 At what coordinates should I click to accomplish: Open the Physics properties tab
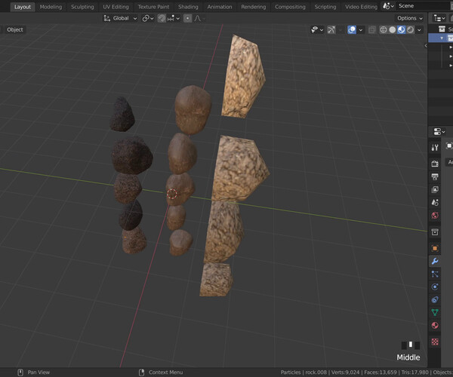coord(435,287)
